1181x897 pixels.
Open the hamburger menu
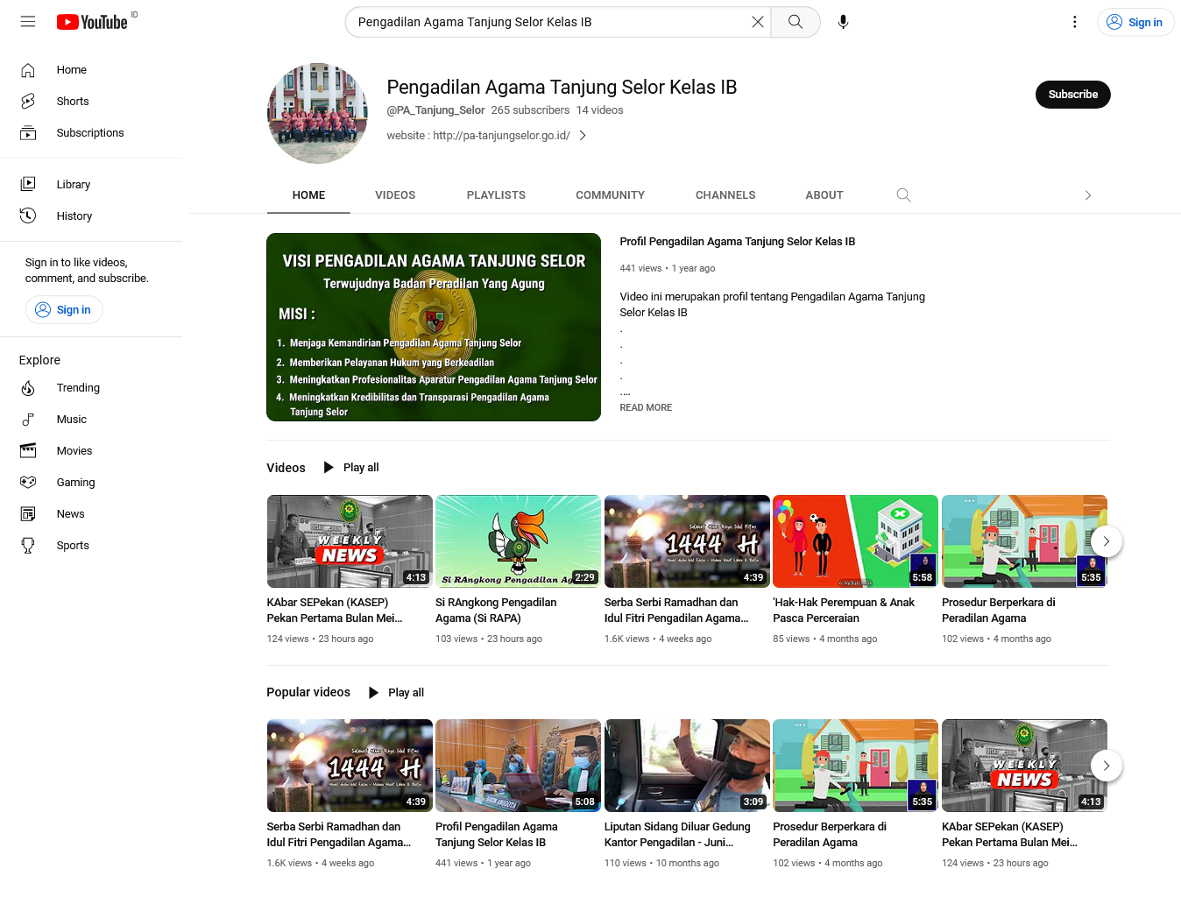click(27, 21)
